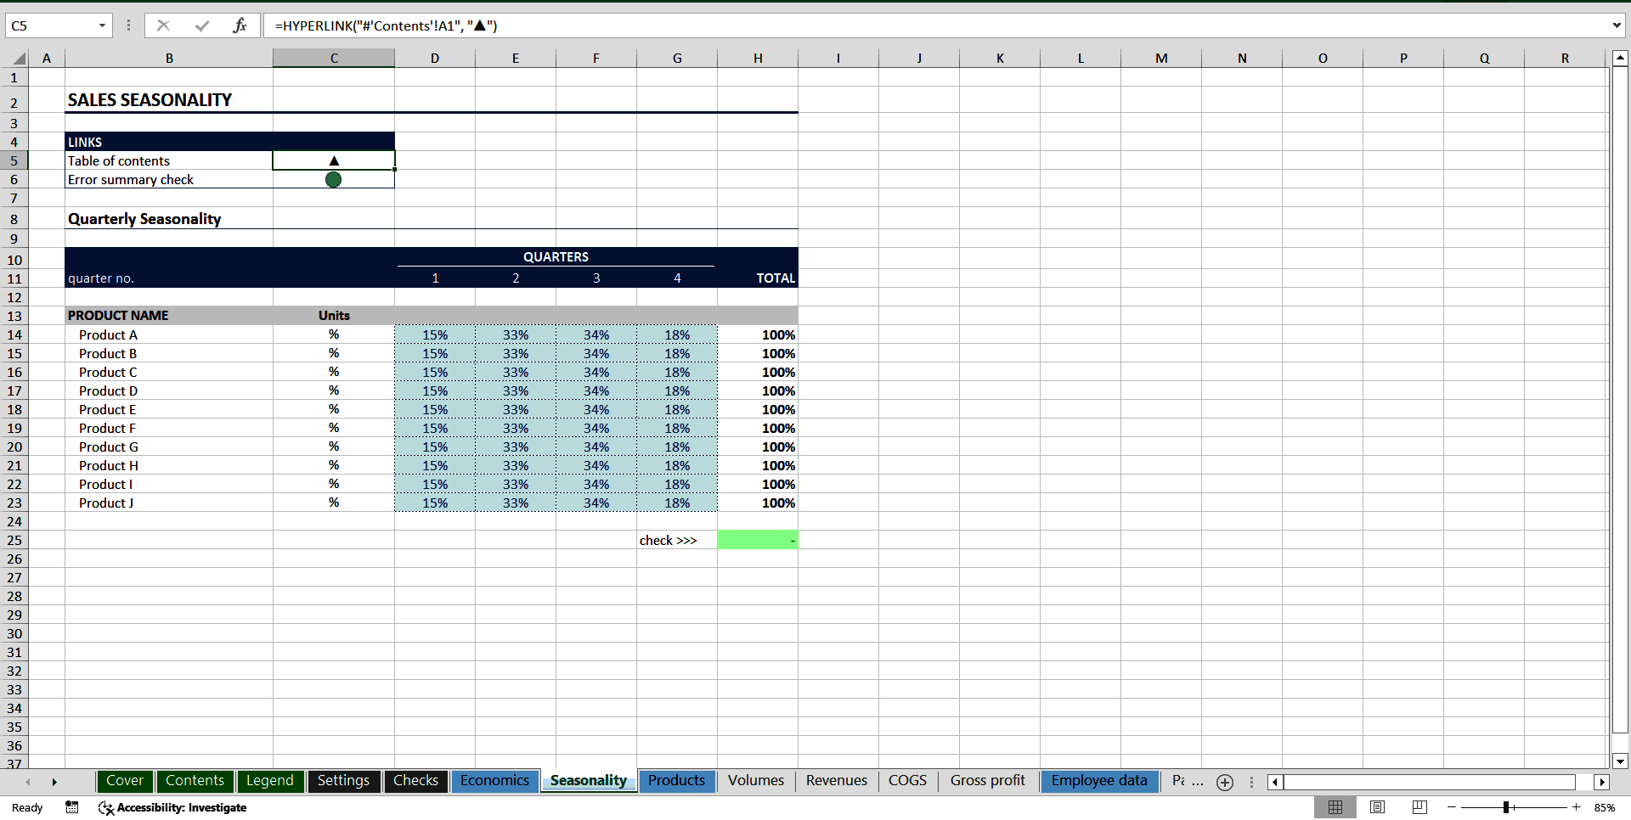Select Product J quarter 4 value 18%
The width and height of the screenshot is (1631, 820).
pos(677,503)
